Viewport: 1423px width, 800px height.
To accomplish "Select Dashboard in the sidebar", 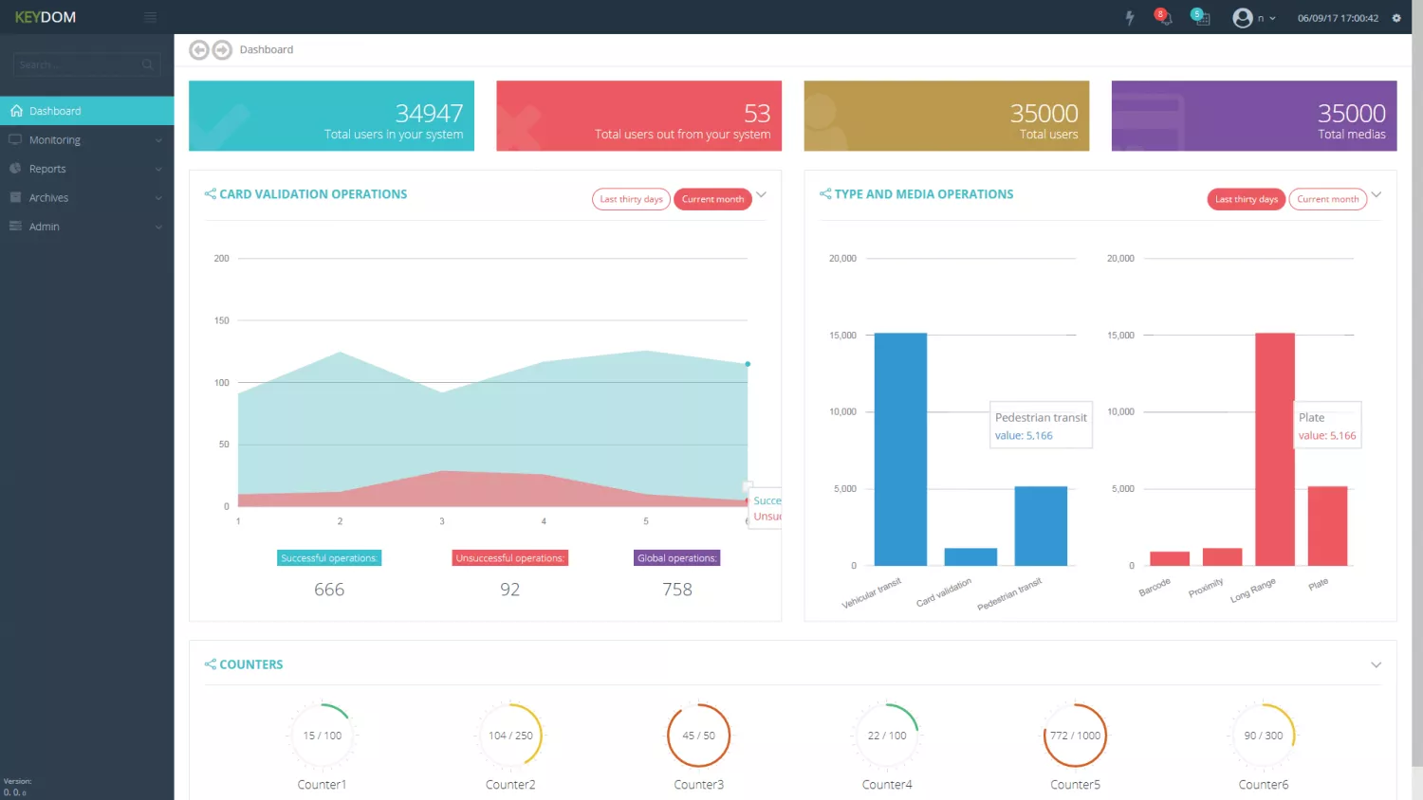I will pos(86,111).
